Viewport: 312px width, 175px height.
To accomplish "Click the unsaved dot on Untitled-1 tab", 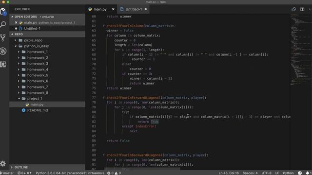I will [146, 9].
